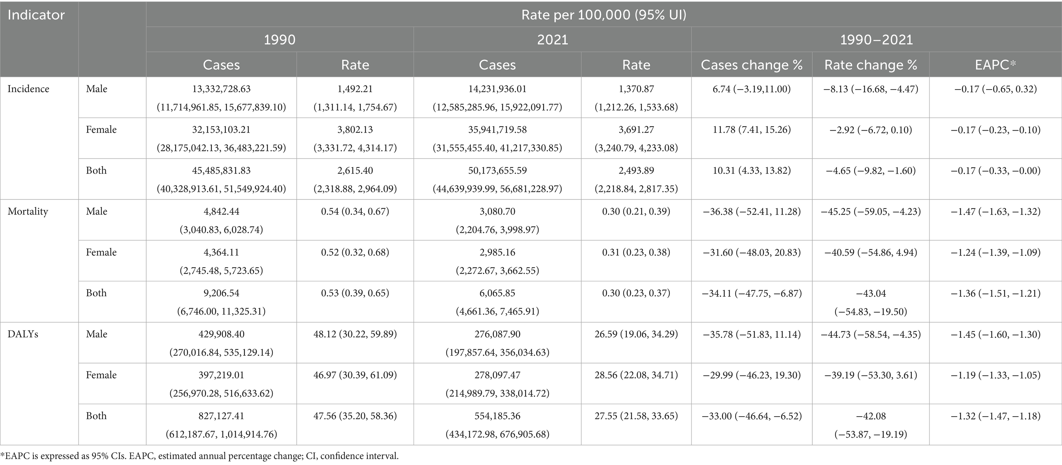Select the 1990–2021 period header

tap(876, 40)
